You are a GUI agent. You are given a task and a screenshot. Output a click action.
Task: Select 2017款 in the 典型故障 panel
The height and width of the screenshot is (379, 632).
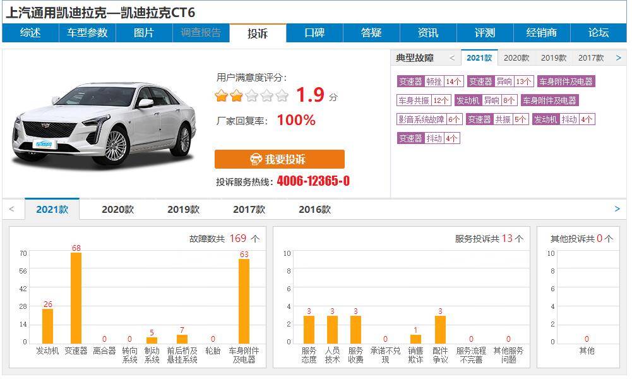(591, 58)
